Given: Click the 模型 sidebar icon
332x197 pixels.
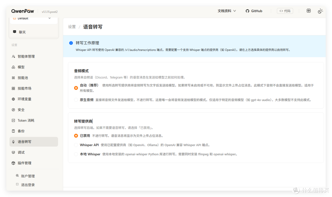Looking at the screenshot, I should [x=13, y=67].
